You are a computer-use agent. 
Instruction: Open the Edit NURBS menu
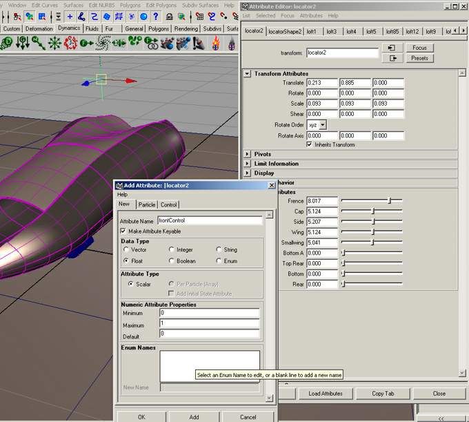(x=101, y=5)
